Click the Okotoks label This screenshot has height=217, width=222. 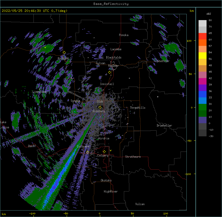(106, 180)
